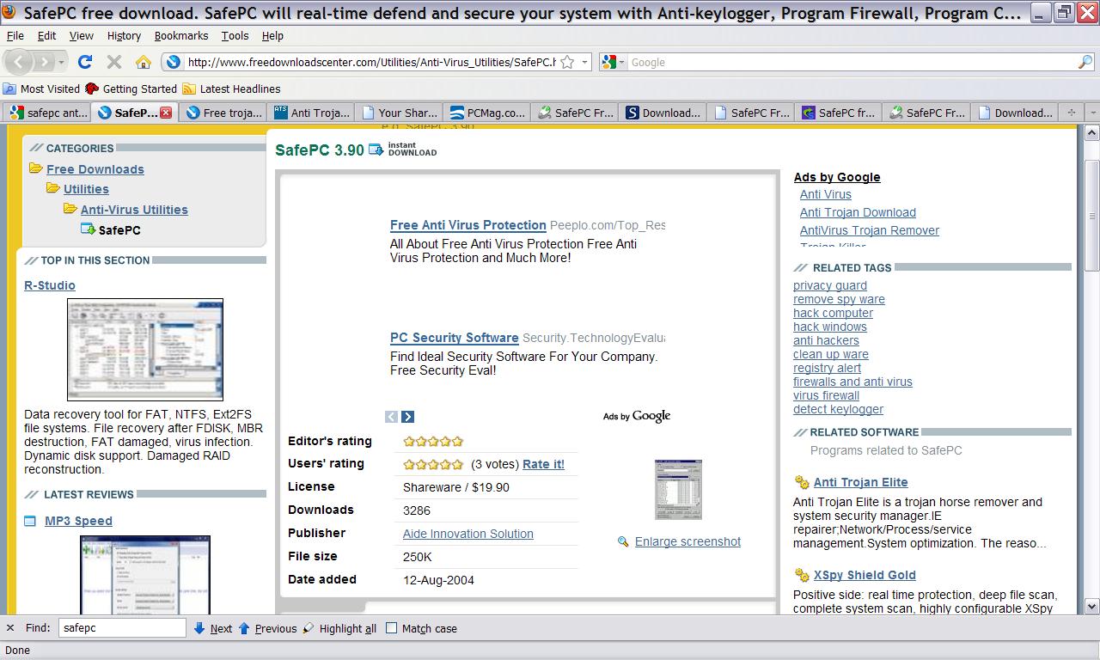Image resolution: width=1100 pixels, height=660 pixels.
Task: Click the Stop loading X icon
Action: (x=113, y=62)
